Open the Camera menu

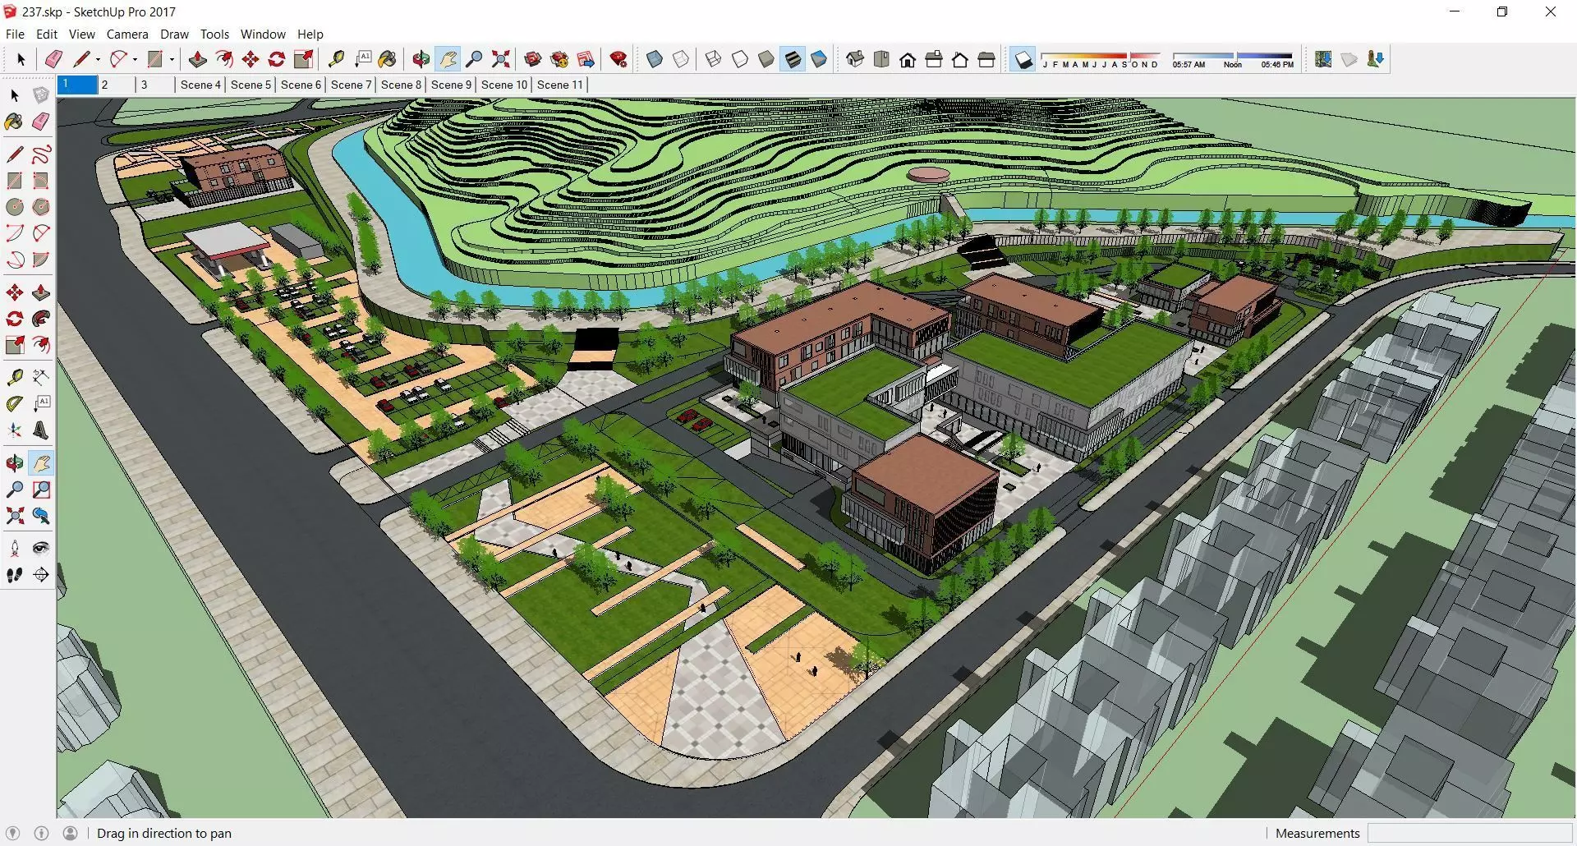(x=127, y=34)
